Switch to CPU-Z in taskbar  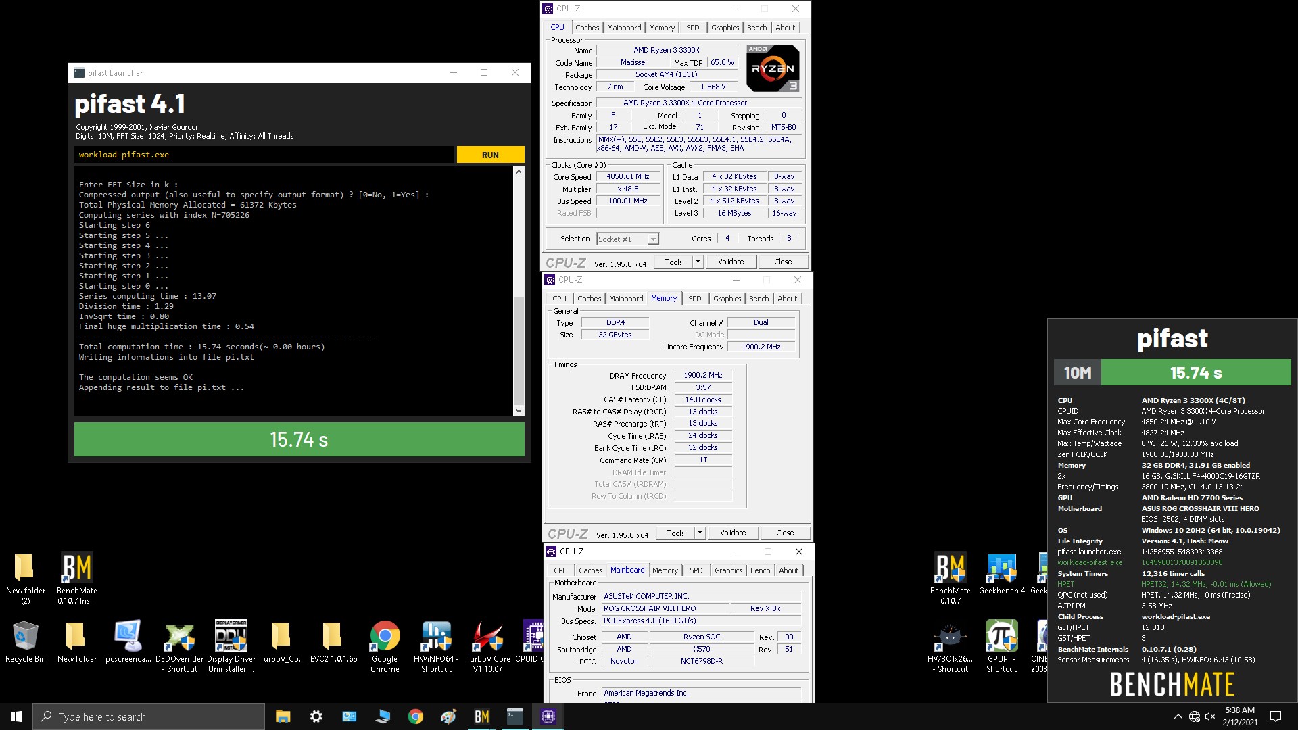[x=548, y=716]
